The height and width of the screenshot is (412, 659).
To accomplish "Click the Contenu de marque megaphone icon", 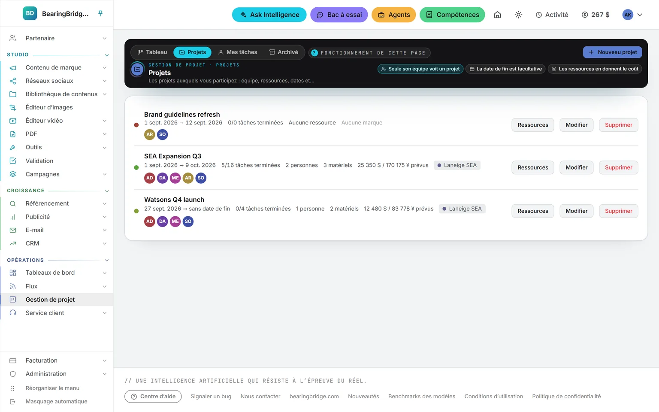I will pos(13,67).
